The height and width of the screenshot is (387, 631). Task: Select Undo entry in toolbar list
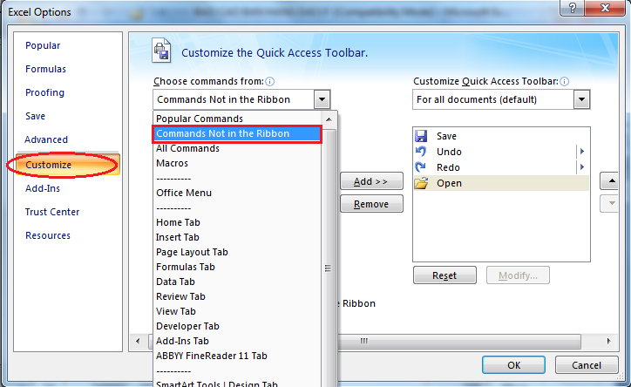(x=501, y=152)
